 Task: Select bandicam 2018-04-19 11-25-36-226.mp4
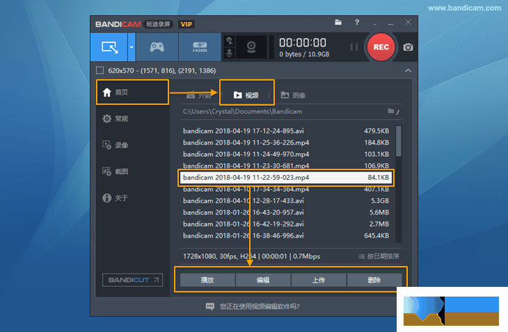(286, 142)
